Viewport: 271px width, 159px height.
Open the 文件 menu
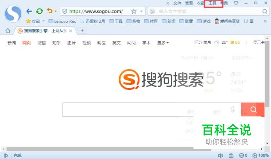tap(177, 3)
